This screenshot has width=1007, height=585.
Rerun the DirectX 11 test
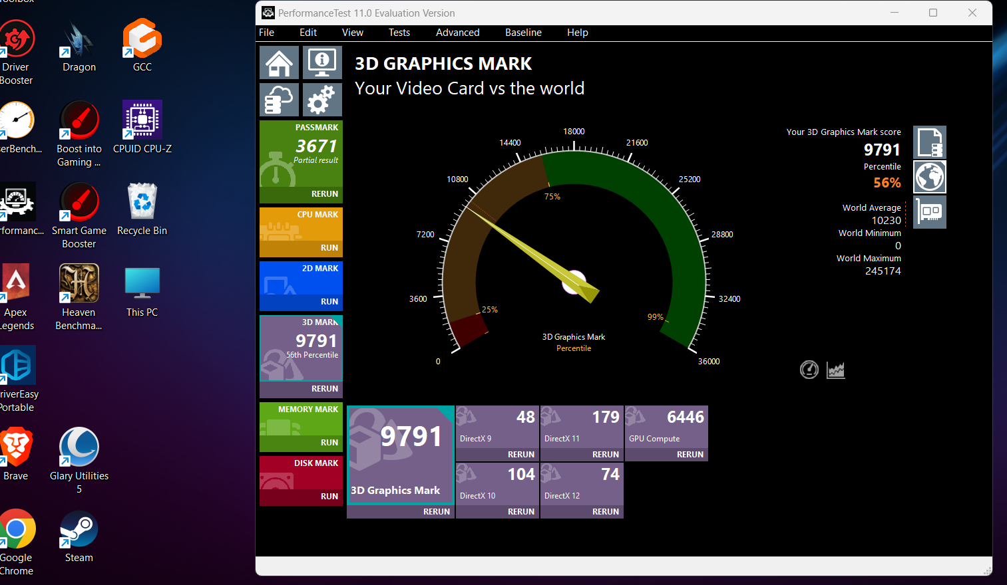(606, 455)
